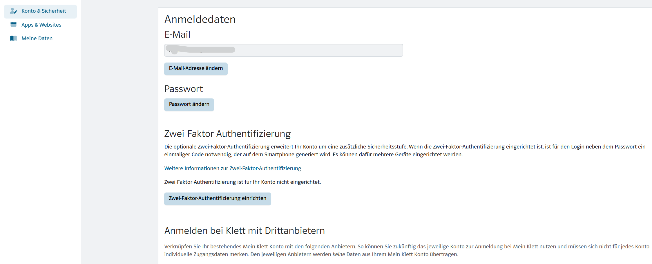Screen dimensions: 652x264
Task: Click the Anmelden bei Klett mit Drittanbietern heading
Action: click(244, 231)
